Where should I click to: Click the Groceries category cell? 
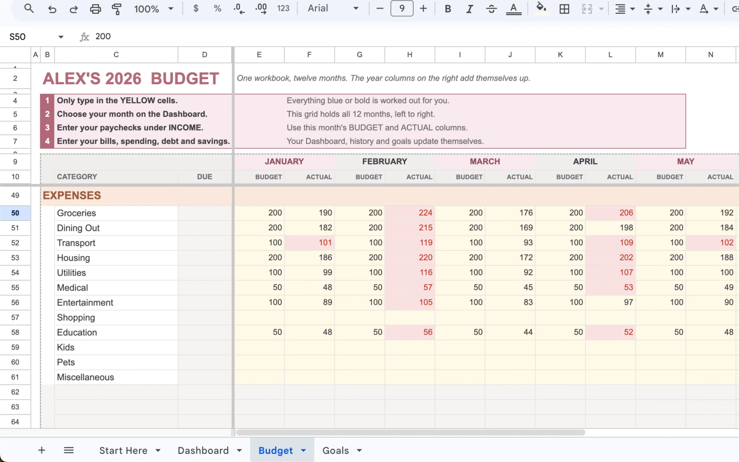pyautogui.click(x=116, y=213)
